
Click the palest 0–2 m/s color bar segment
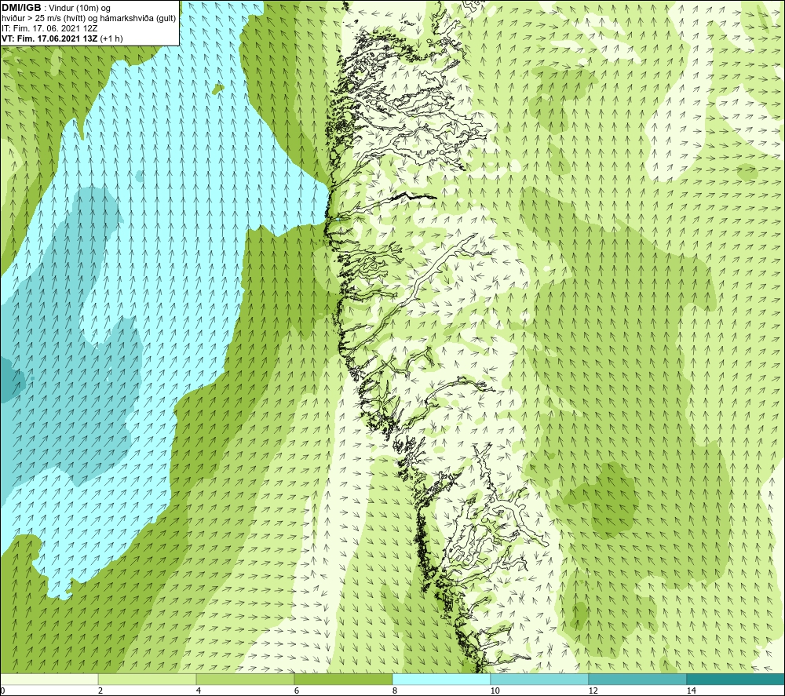(49, 680)
